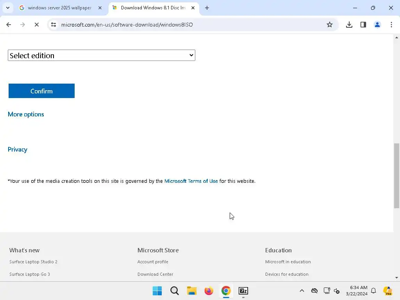Close the windows server 2025 wallpaper tab

coord(100,8)
